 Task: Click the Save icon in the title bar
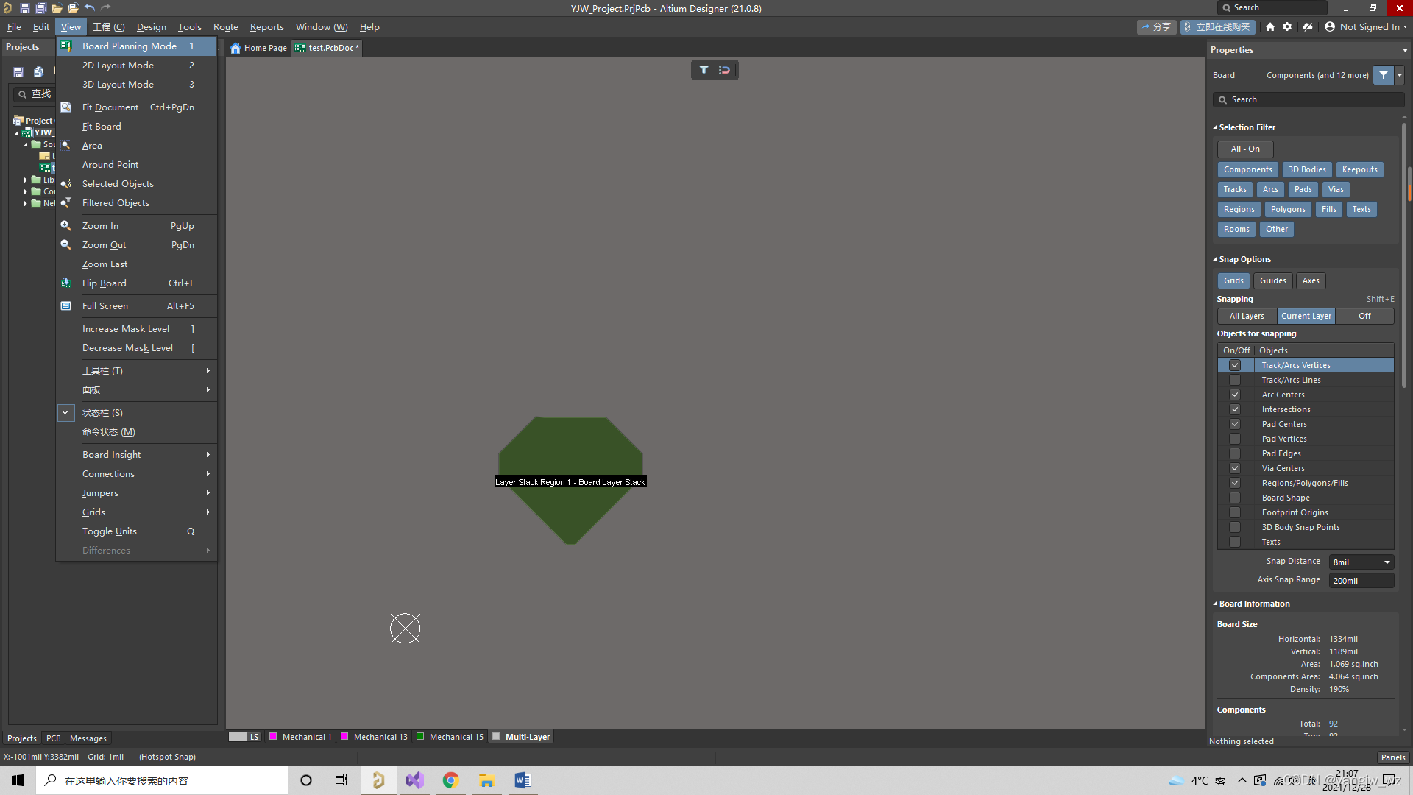pyautogui.click(x=24, y=8)
